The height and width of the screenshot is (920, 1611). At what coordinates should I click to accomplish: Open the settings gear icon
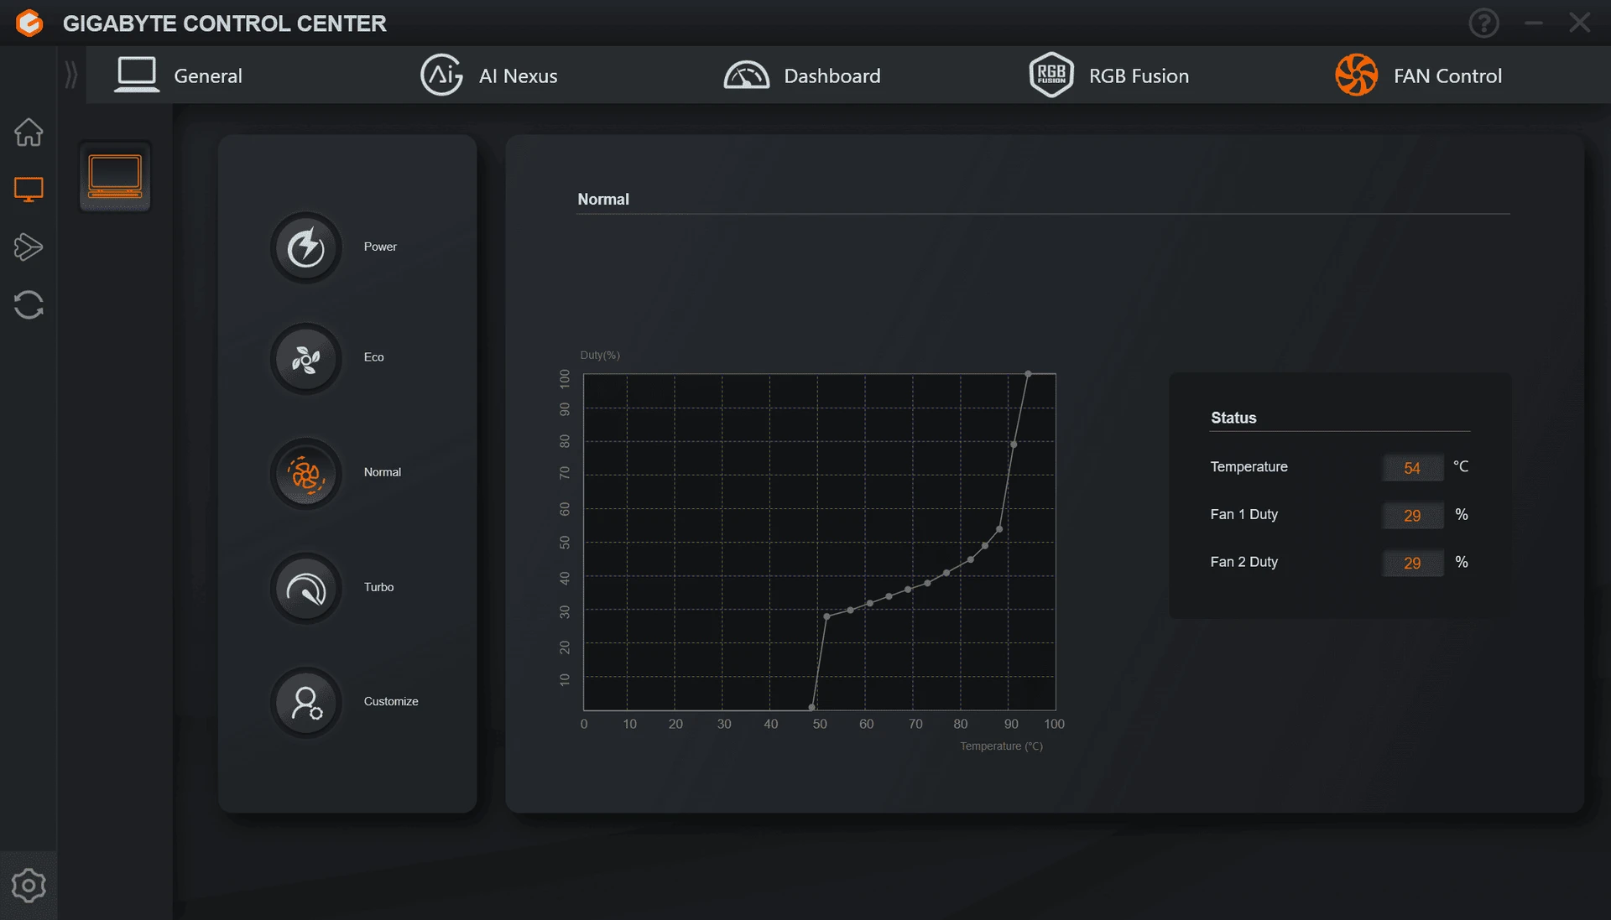pyautogui.click(x=29, y=886)
